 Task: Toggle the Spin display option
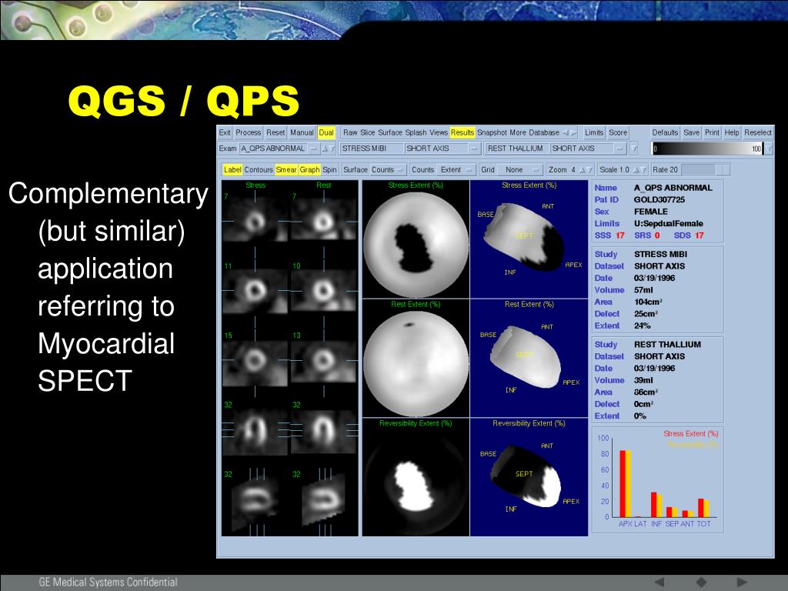click(x=329, y=170)
